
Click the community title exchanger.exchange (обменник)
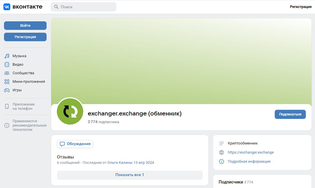(135, 113)
